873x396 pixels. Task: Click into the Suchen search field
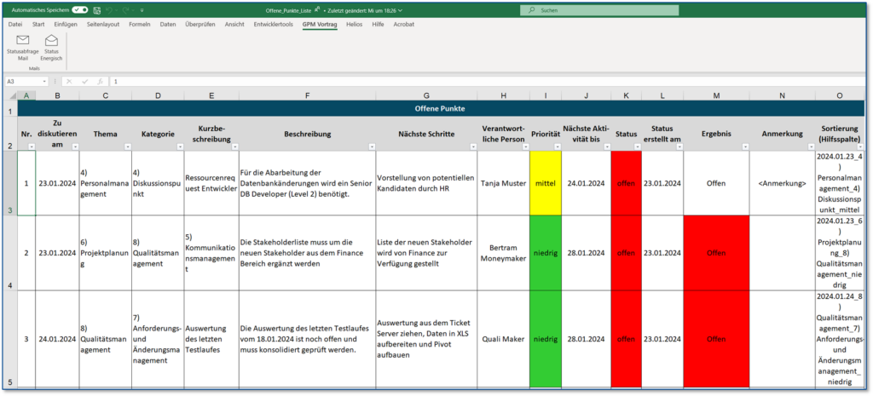click(x=599, y=10)
